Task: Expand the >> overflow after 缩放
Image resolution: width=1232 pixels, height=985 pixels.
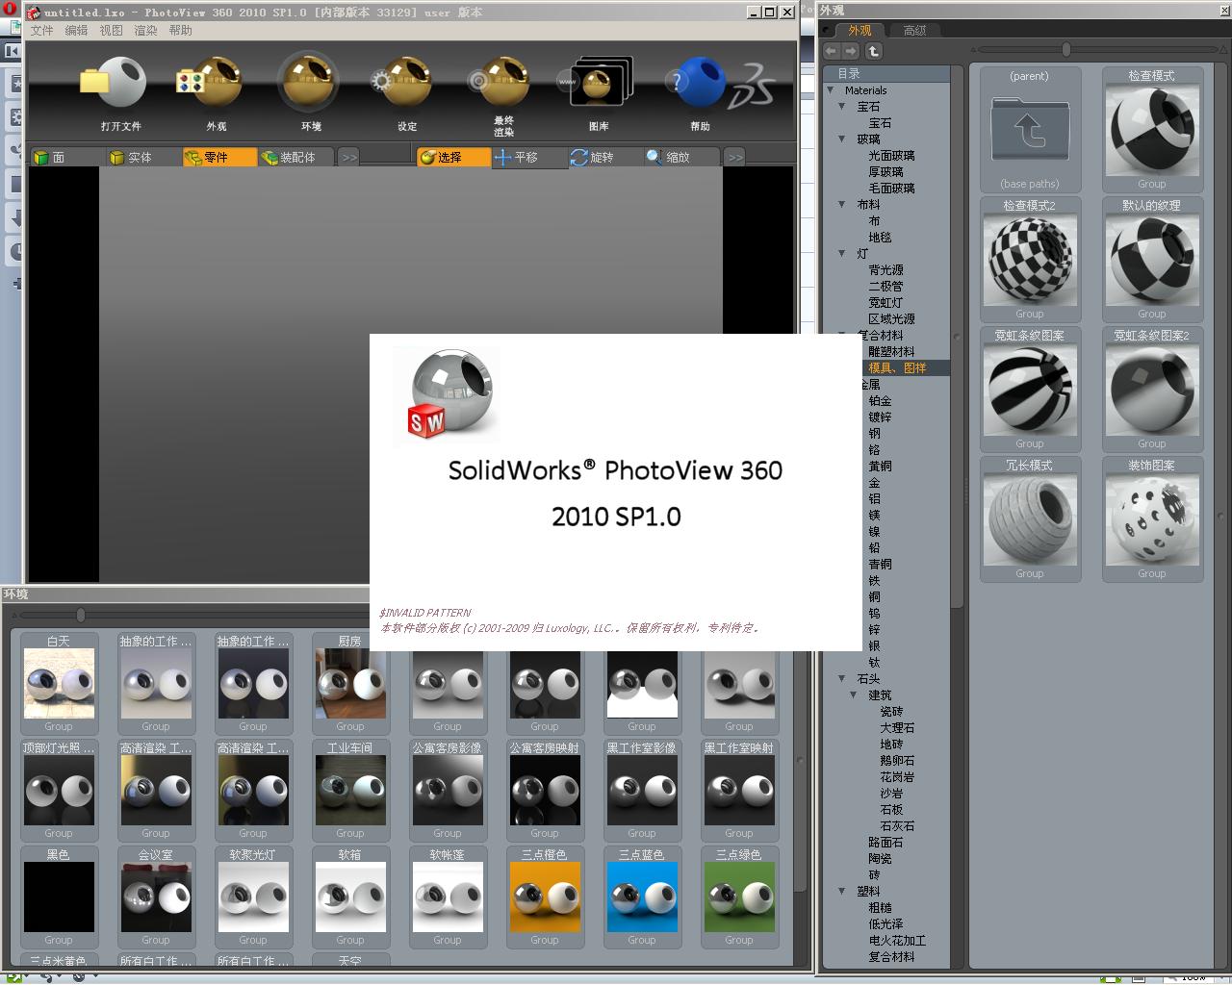Action: pyautogui.click(x=734, y=157)
